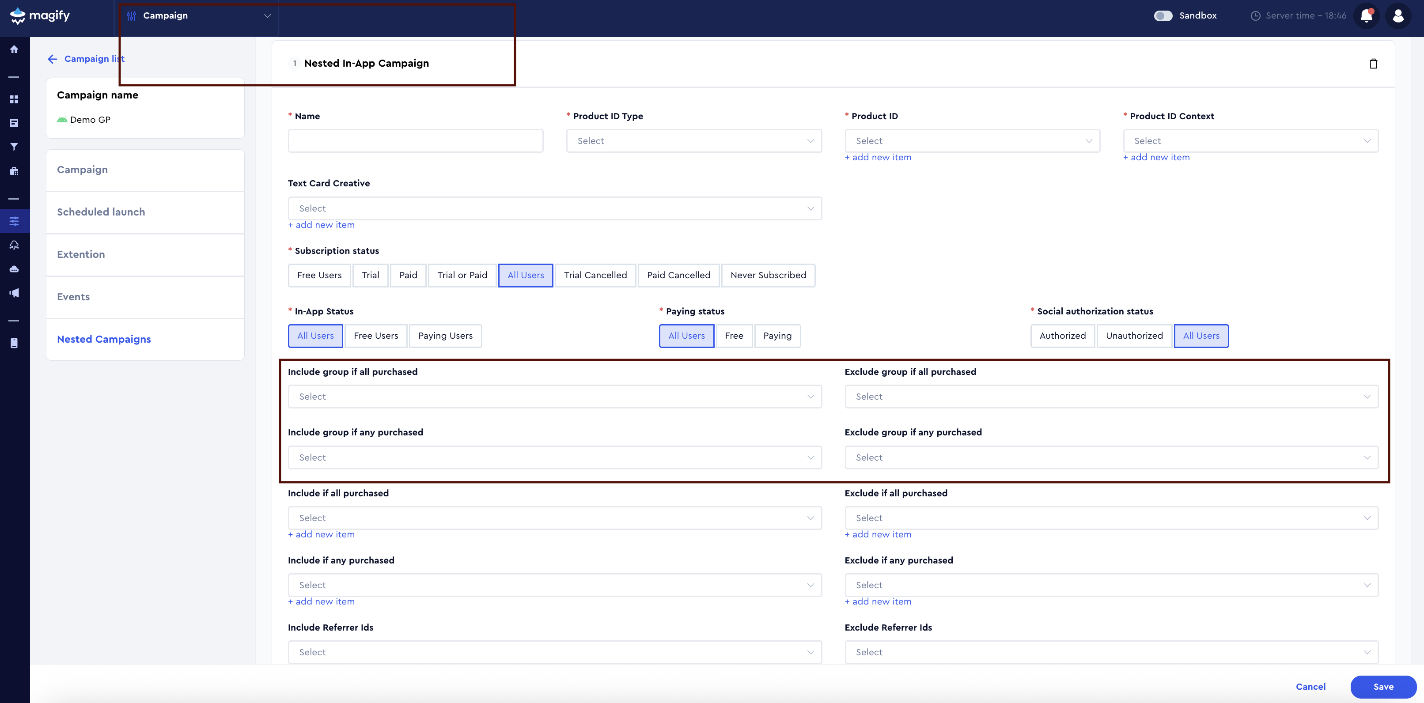The image size is (1424, 703).
Task: Select the filter funnel icon in sidebar
Action: coord(14,147)
